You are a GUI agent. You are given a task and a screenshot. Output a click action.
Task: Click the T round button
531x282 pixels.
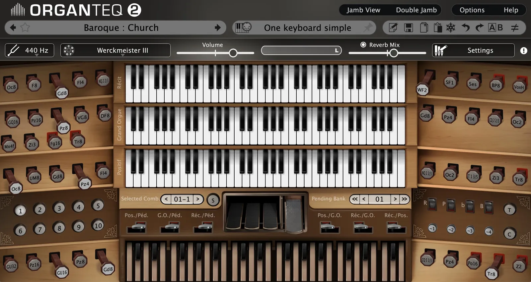(x=510, y=210)
